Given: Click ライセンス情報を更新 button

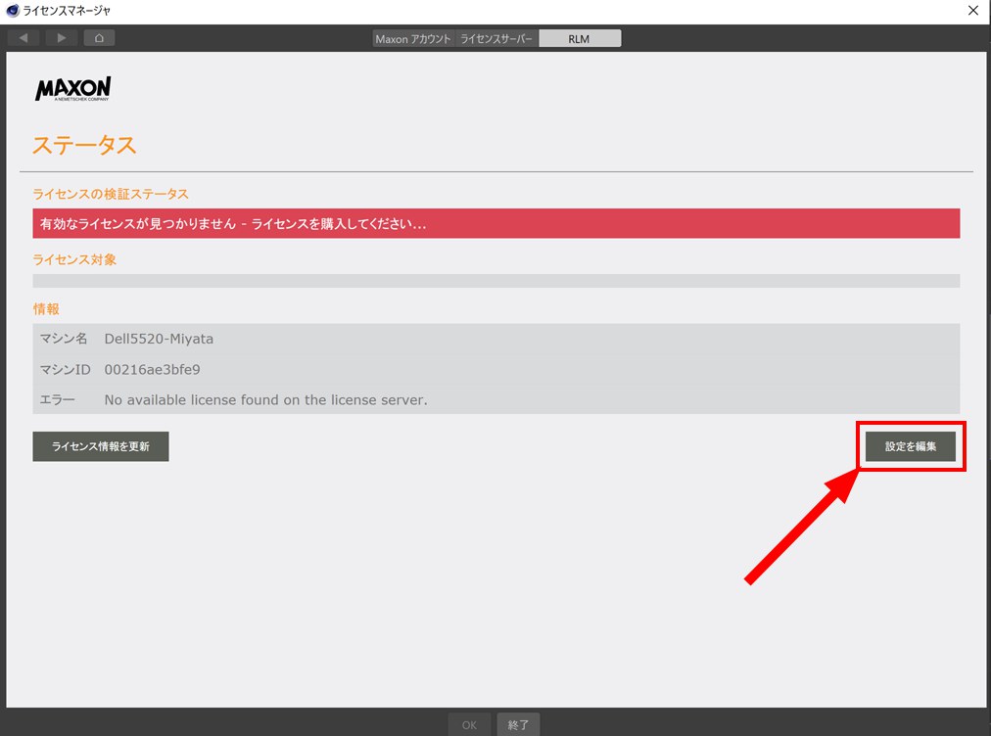Looking at the screenshot, I should 101,446.
